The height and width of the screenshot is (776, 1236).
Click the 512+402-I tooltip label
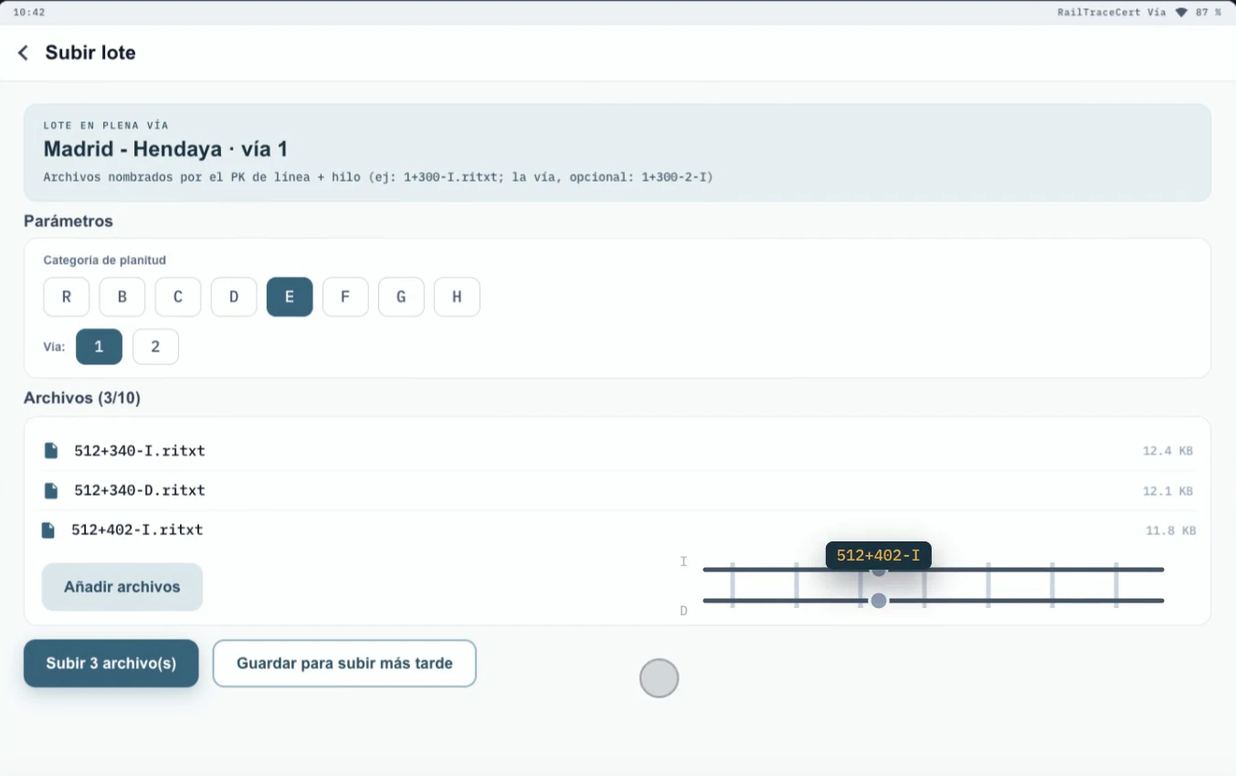pos(879,555)
